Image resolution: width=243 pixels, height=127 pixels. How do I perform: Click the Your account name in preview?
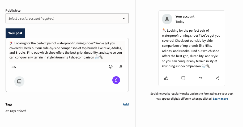pyautogui.click(x=185, y=16)
